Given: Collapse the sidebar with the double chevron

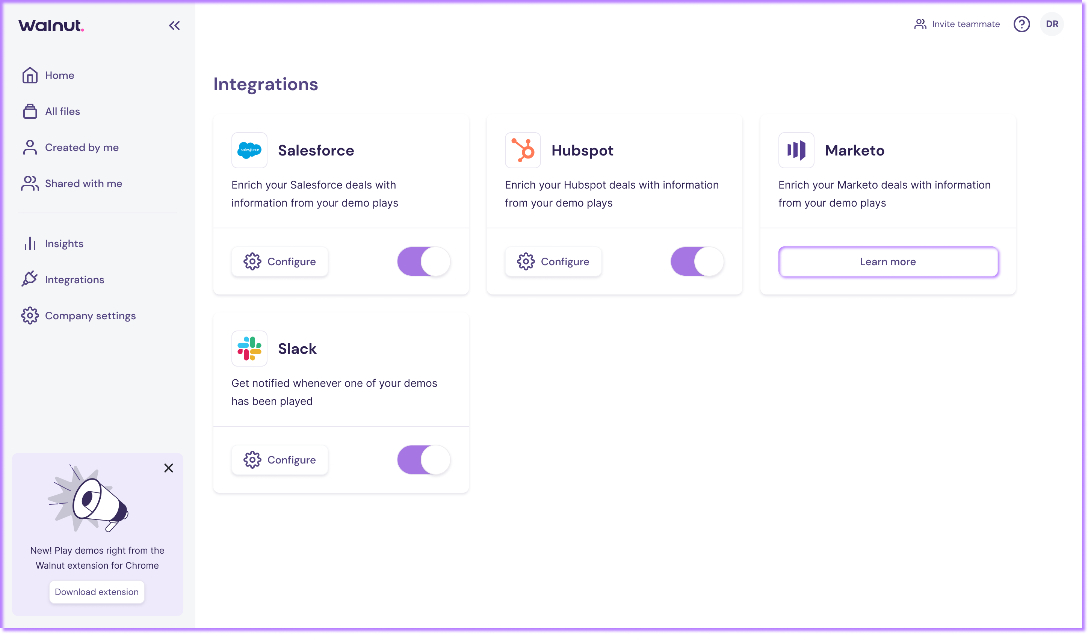Looking at the screenshot, I should [x=174, y=26].
